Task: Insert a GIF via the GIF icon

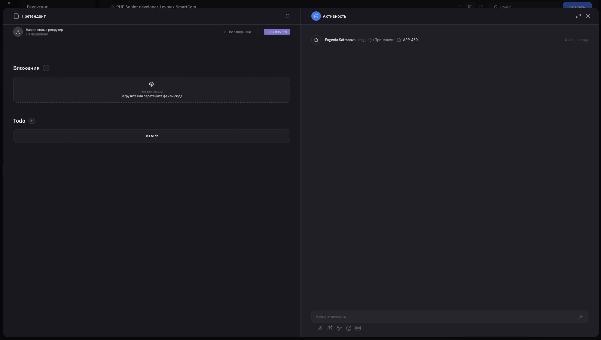Action: tap(358, 328)
